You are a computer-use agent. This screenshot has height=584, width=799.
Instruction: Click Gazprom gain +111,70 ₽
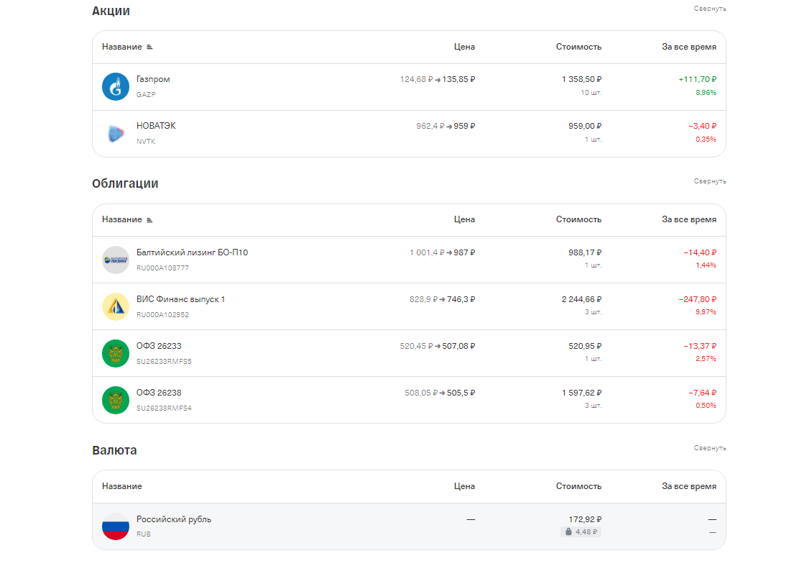coord(697,80)
